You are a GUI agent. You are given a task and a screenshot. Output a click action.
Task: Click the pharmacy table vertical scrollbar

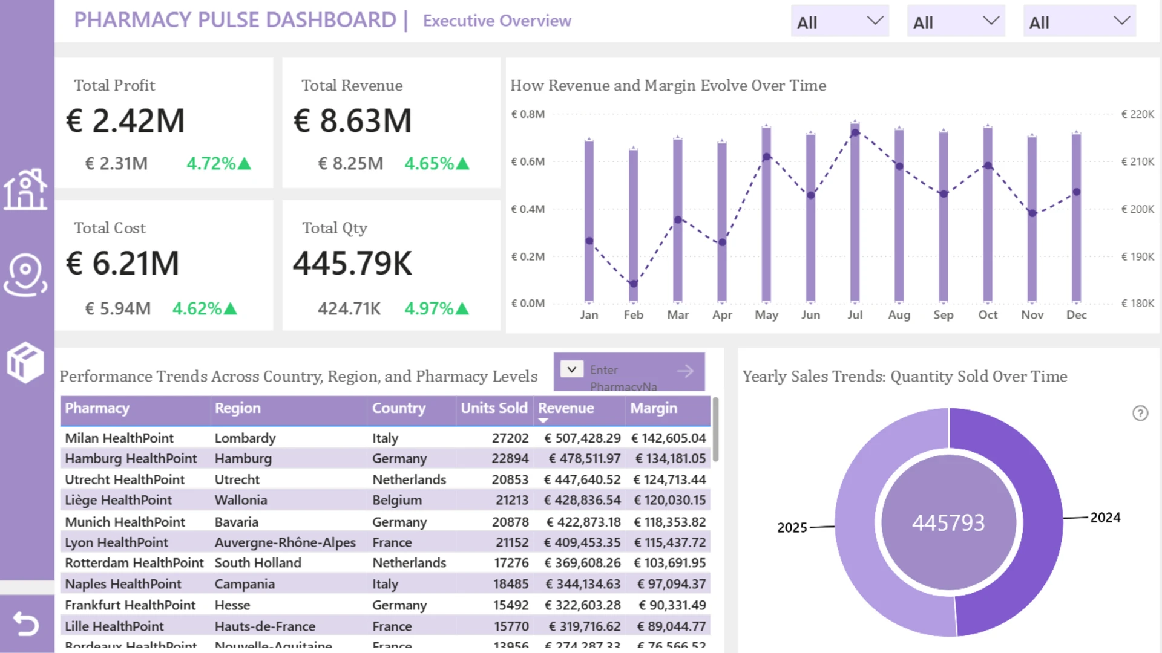coord(715,429)
